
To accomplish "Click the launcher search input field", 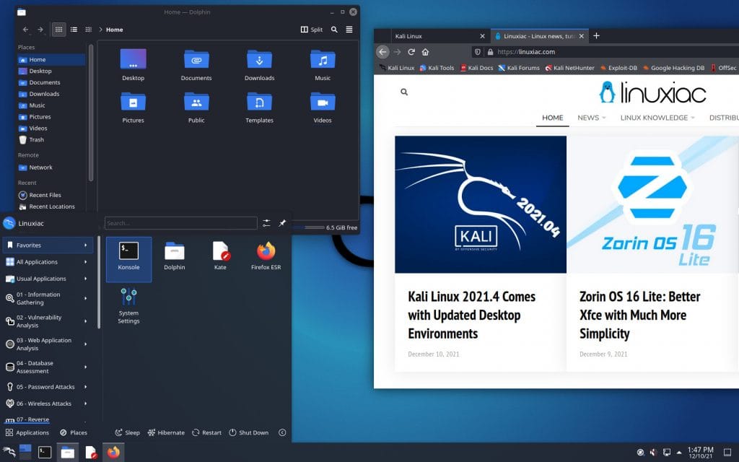I will click(x=180, y=222).
